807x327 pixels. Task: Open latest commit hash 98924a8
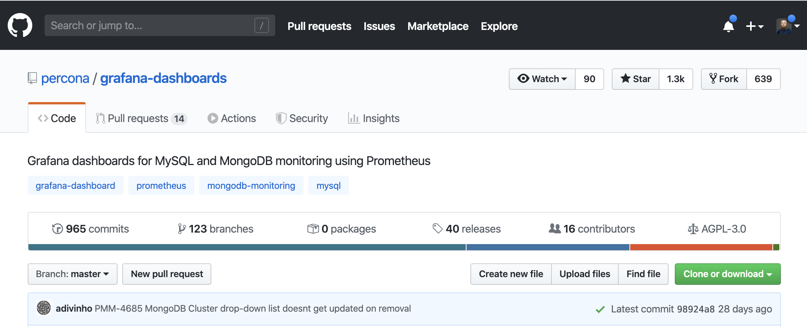(x=696, y=309)
